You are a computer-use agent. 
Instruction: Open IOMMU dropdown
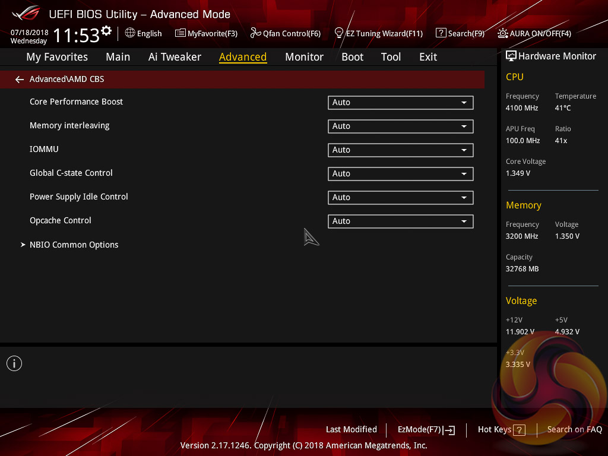pos(401,150)
